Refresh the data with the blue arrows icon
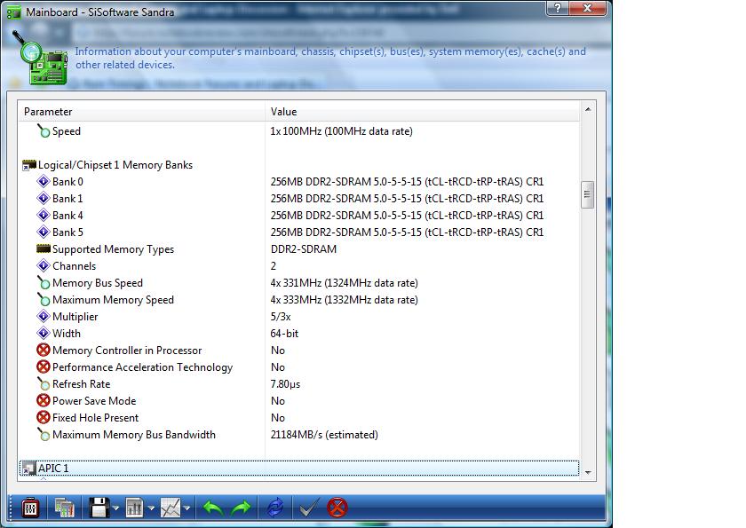The image size is (746, 528). pyautogui.click(x=275, y=508)
